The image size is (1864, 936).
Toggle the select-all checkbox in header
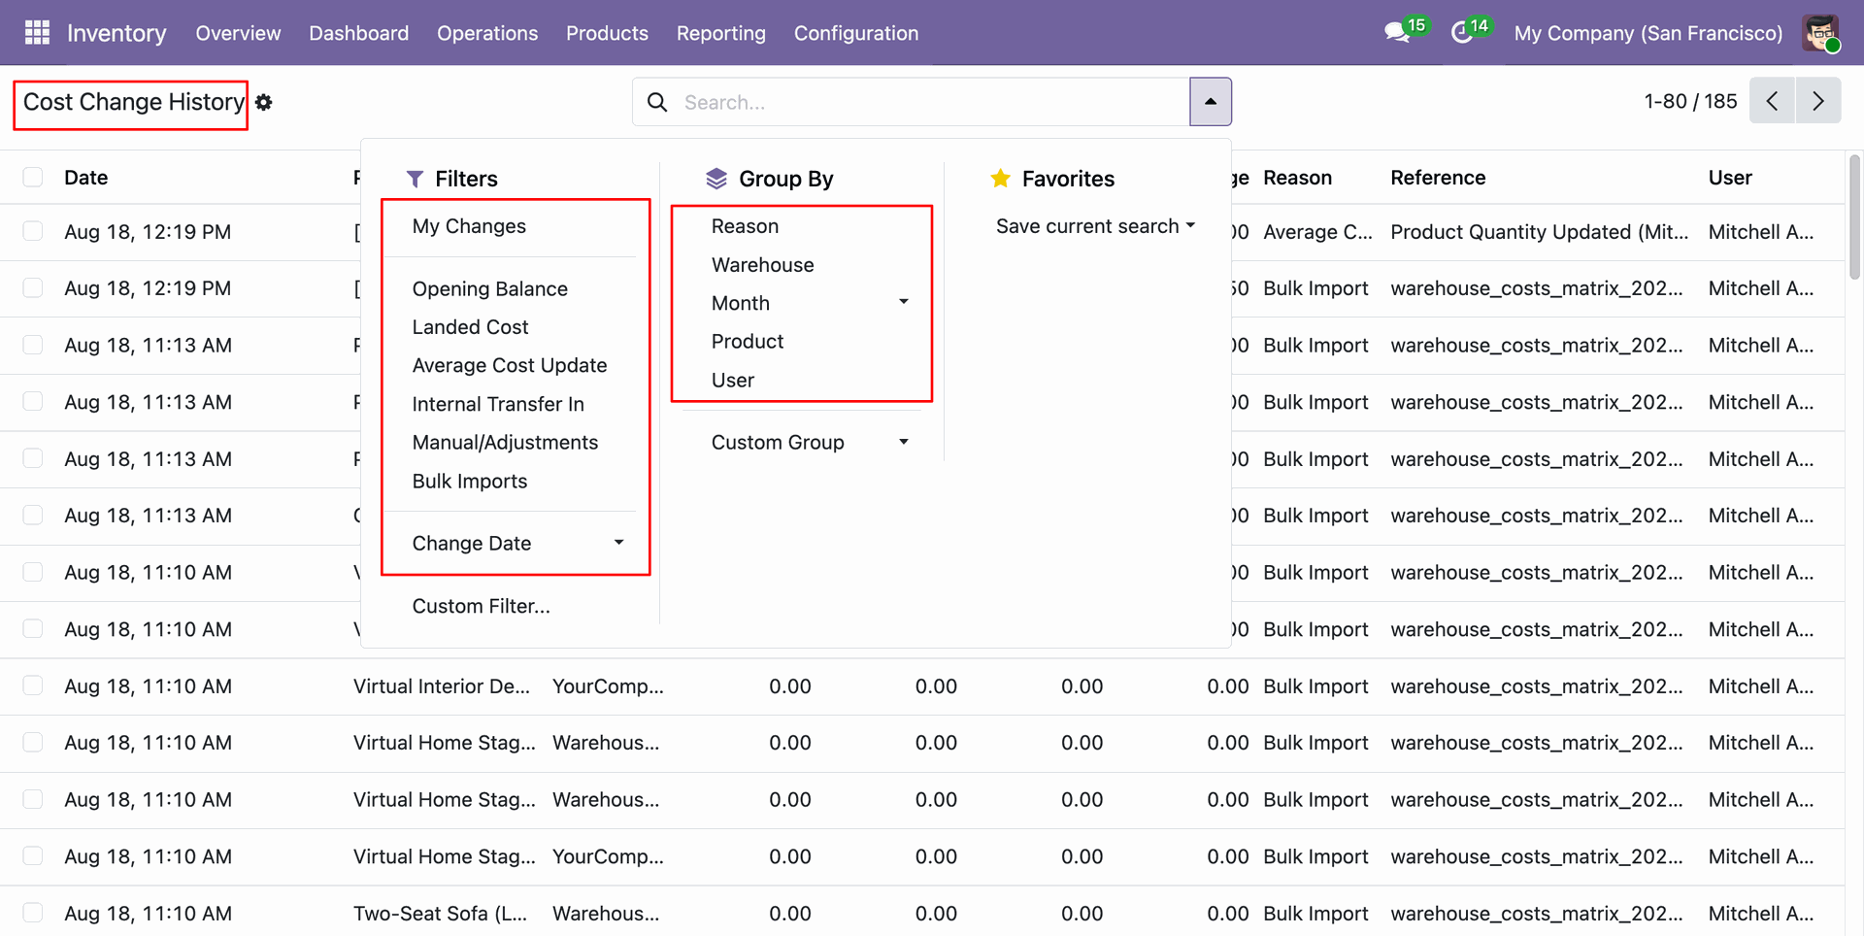point(33,177)
